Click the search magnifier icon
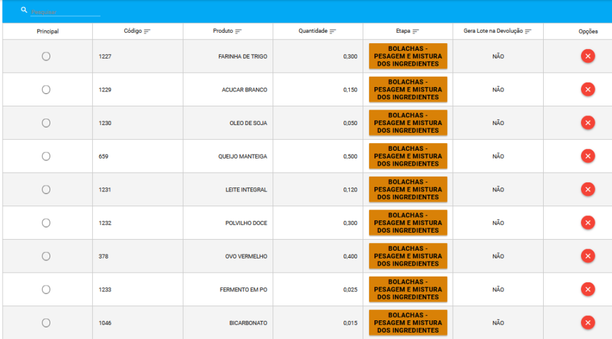The height and width of the screenshot is (339, 612). tap(24, 10)
